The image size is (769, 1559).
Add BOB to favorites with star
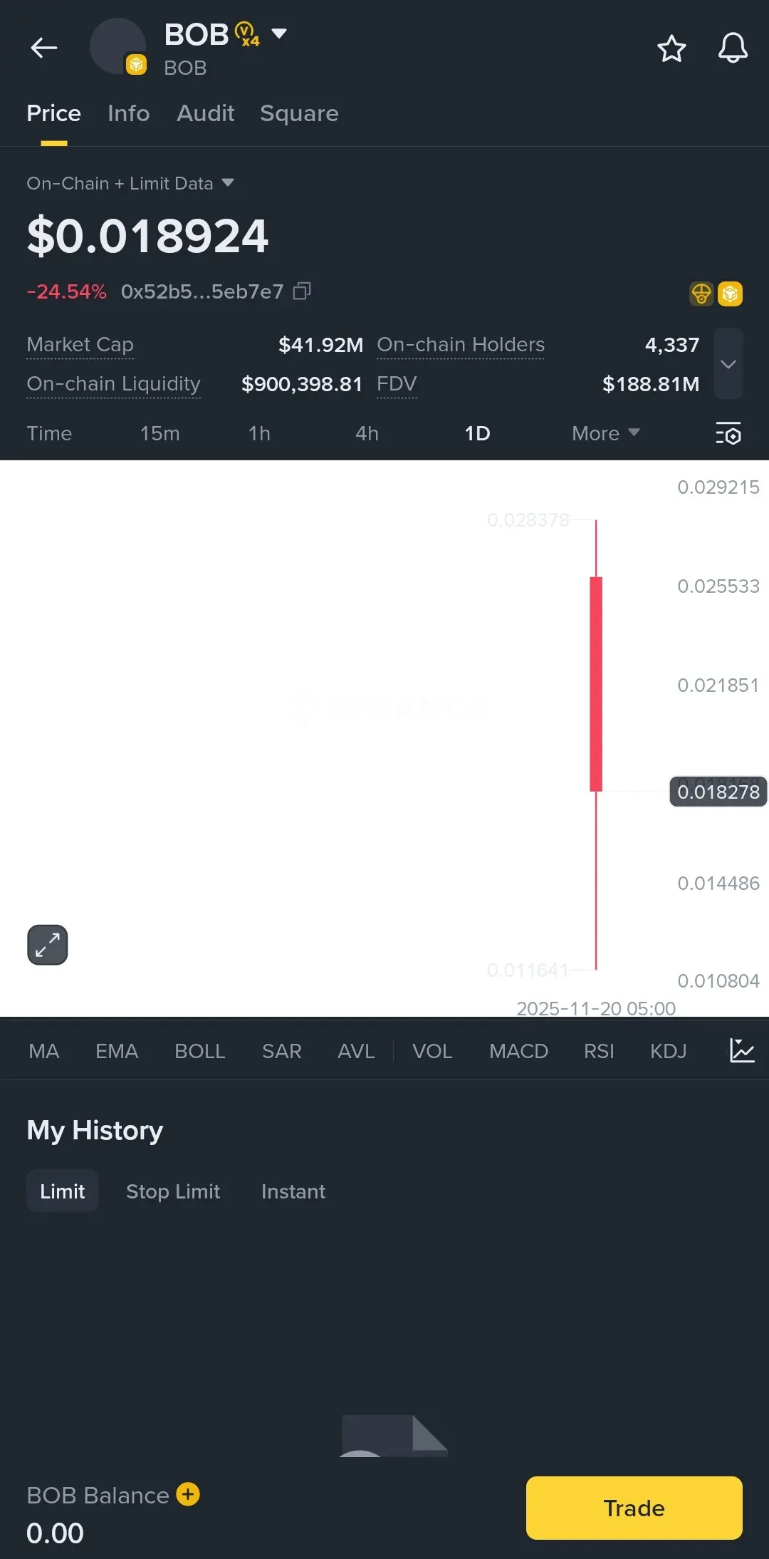(671, 48)
